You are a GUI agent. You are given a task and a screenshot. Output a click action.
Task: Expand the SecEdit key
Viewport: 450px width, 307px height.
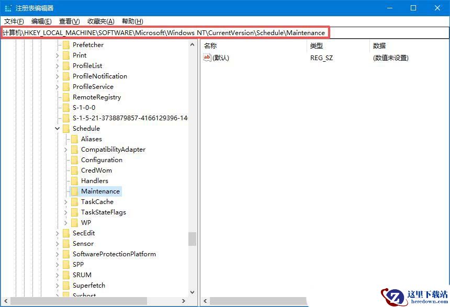(58, 233)
